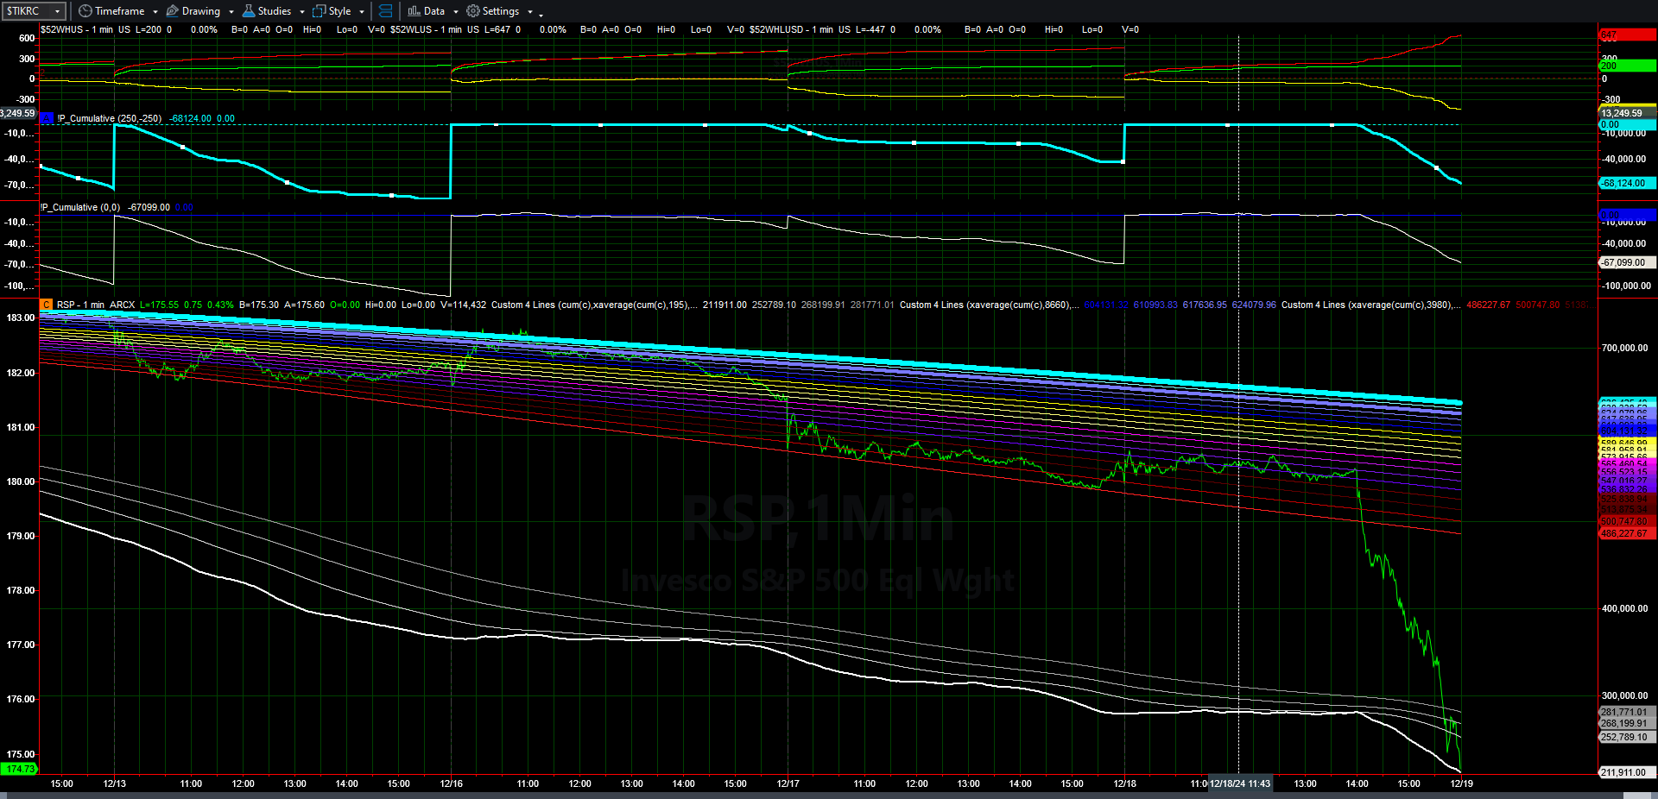Expand the arrow next to Style
The image size is (1658, 799).
[x=362, y=12]
